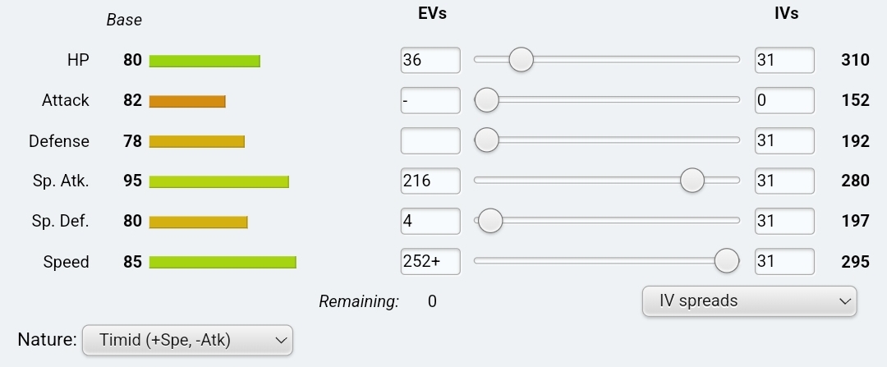
Task: Focus the Sp. Atk. IV field
Action: tap(784, 181)
